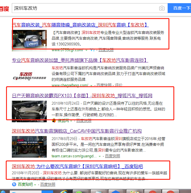Click the date text 2017年8月29日
Screen dimensions: 191x193
(64, 139)
